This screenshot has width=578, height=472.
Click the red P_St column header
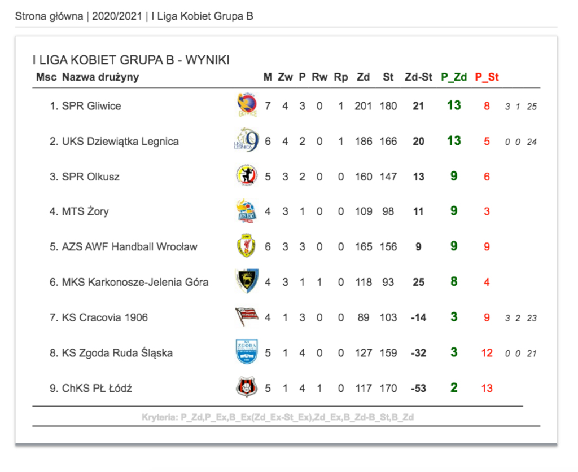pyautogui.click(x=487, y=77)
